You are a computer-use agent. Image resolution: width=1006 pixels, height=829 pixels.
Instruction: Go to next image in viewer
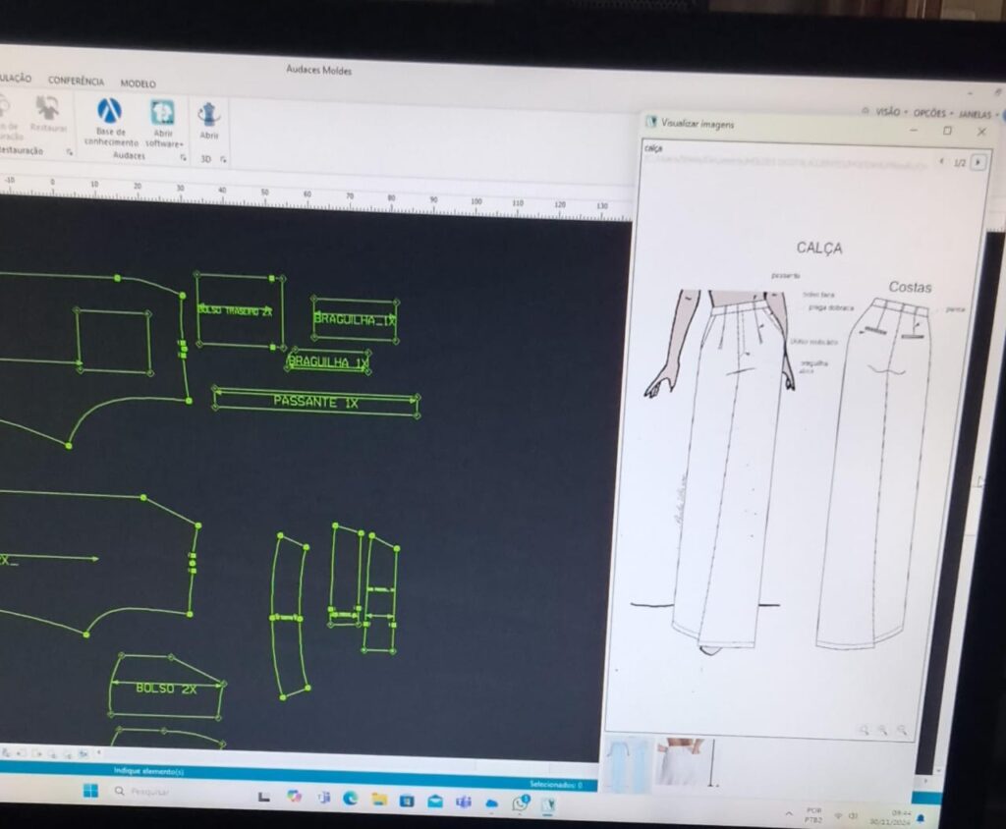(977, 162)
